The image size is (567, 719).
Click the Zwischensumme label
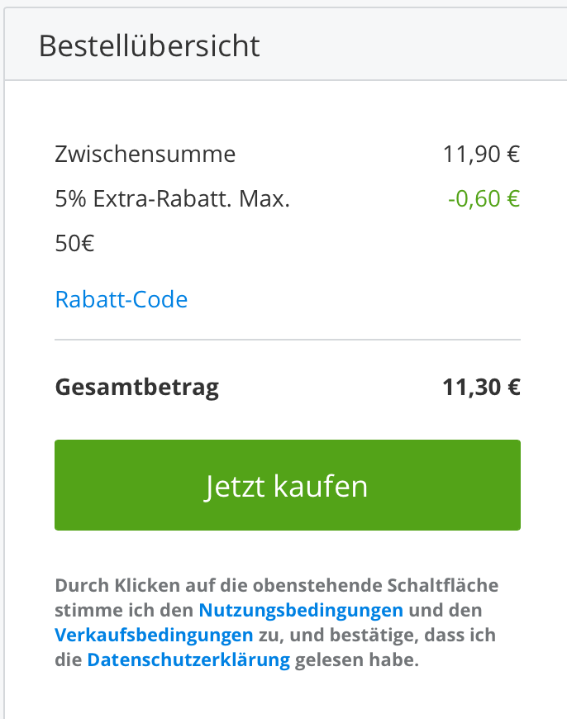pyautogui.click(x=145, y=155)
